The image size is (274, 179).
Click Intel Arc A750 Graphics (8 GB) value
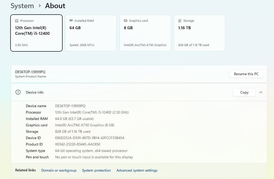pos(85,125)
